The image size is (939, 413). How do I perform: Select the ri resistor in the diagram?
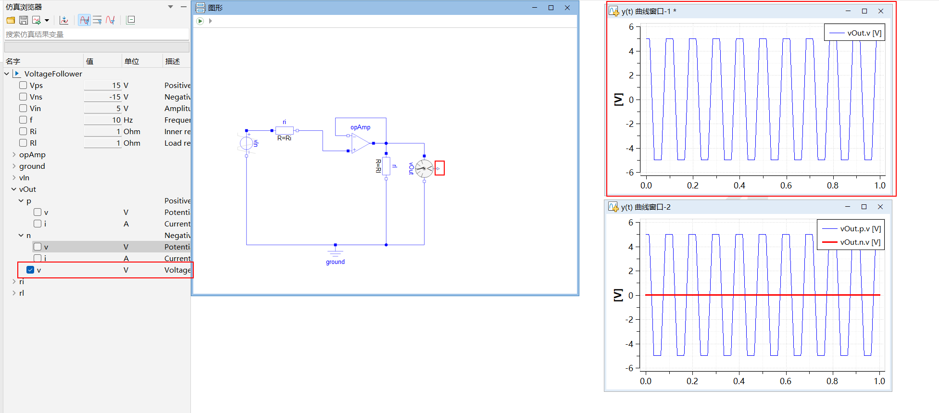(x=285, y=130)
